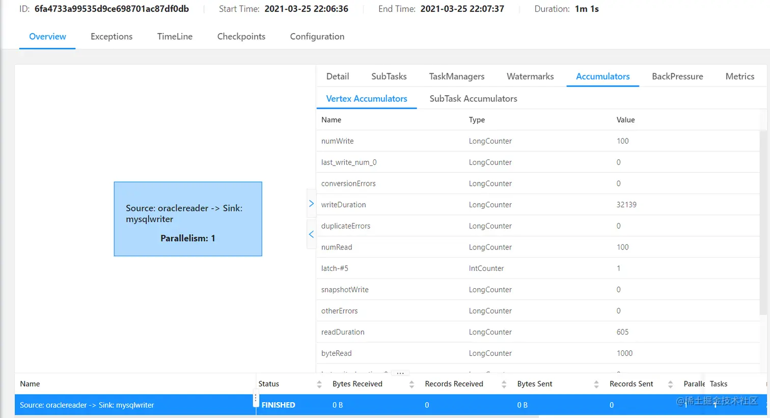Viewport: 770px width, 418px height.
Task: Open the BackPressure tab
Action: [677, 76]
